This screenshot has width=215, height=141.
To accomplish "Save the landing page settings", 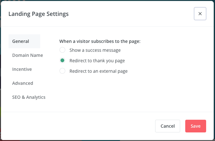I will click(196, 126).
